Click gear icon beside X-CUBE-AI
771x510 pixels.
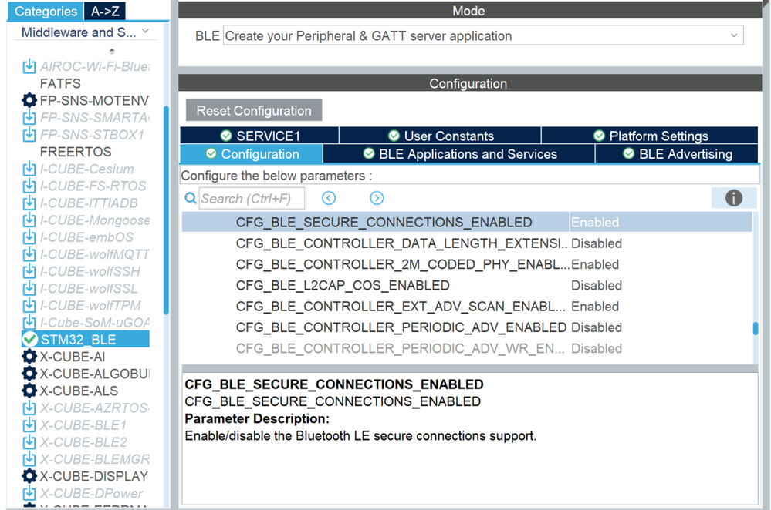click(x=29, y=357)
